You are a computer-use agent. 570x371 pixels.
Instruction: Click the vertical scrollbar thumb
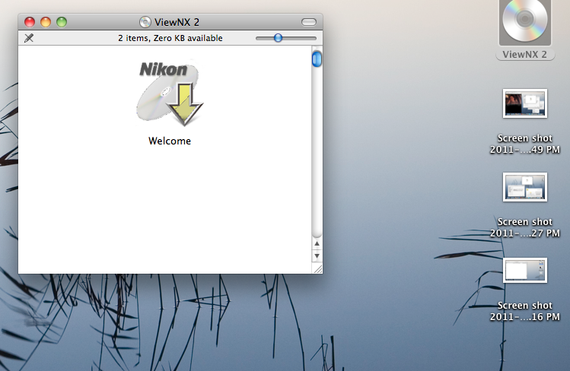pyautogui.click(x=317, y=59)
